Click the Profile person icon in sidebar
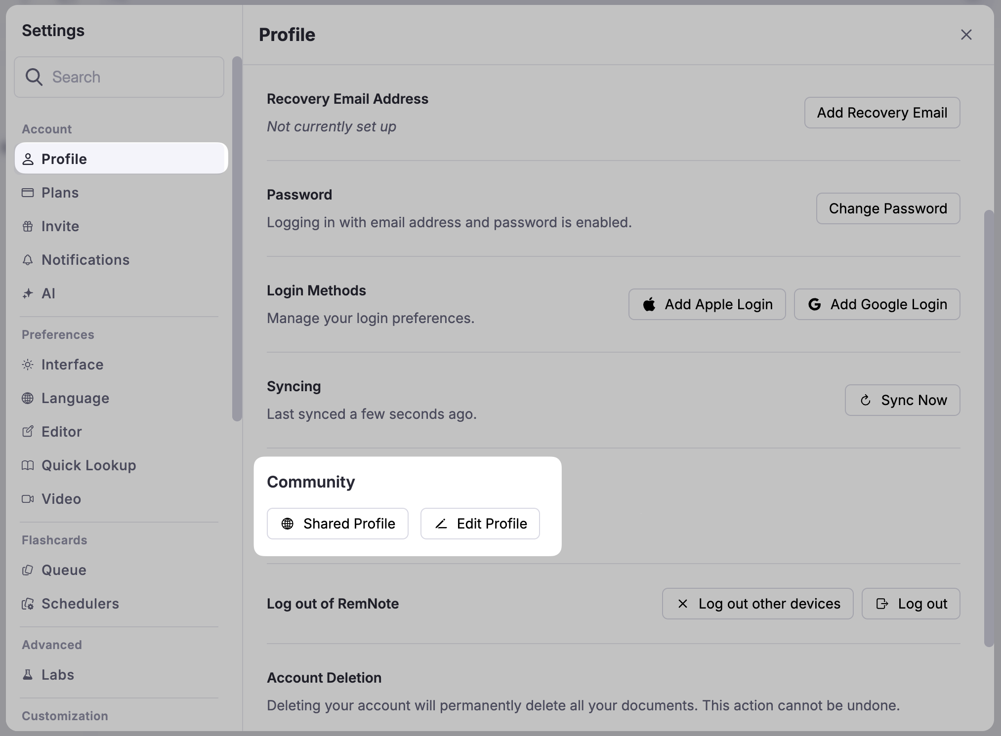1001x736 pixels. click(x=28, y=159)
